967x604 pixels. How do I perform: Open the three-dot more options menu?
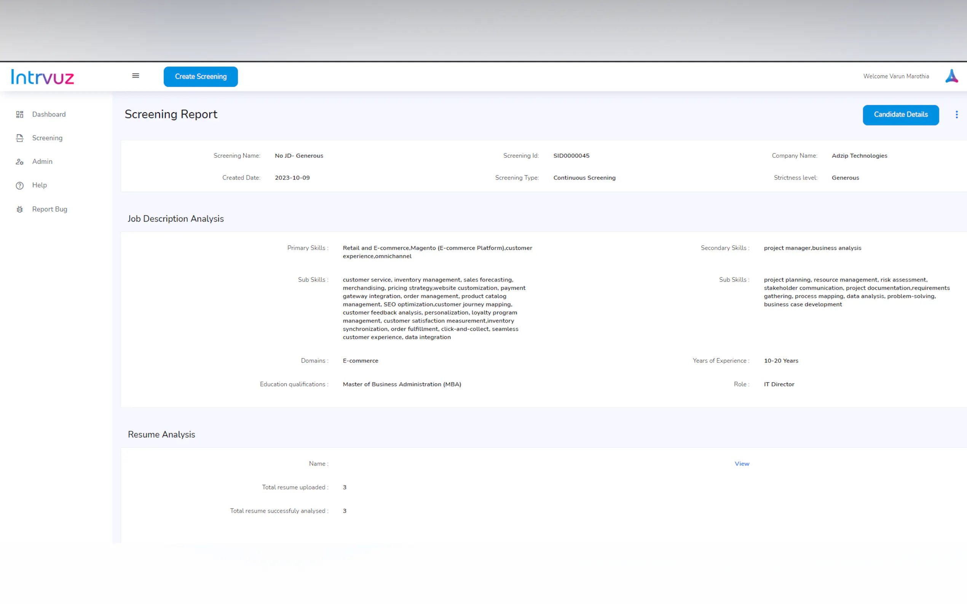(956, 115)
